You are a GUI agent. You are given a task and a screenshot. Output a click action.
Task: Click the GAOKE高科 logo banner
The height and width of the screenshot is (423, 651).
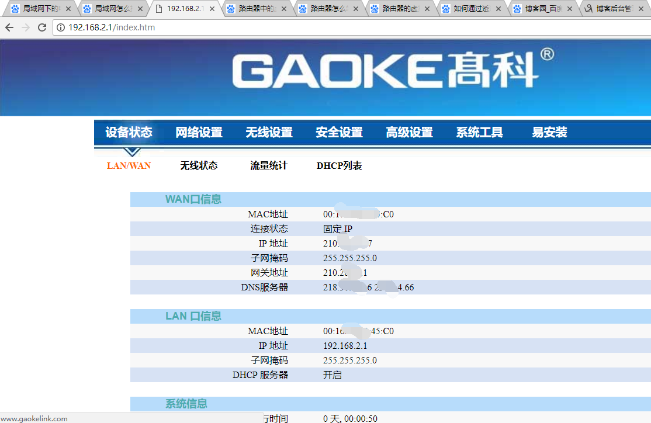[392, 70]
